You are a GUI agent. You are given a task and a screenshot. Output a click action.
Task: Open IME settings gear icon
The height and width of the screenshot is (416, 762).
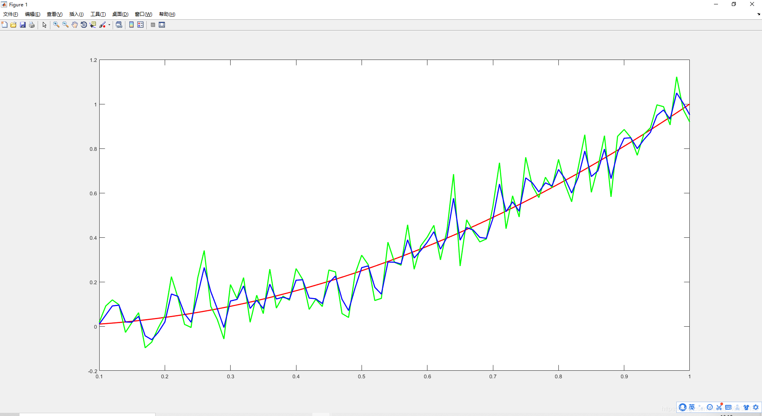tap(756, 407)
